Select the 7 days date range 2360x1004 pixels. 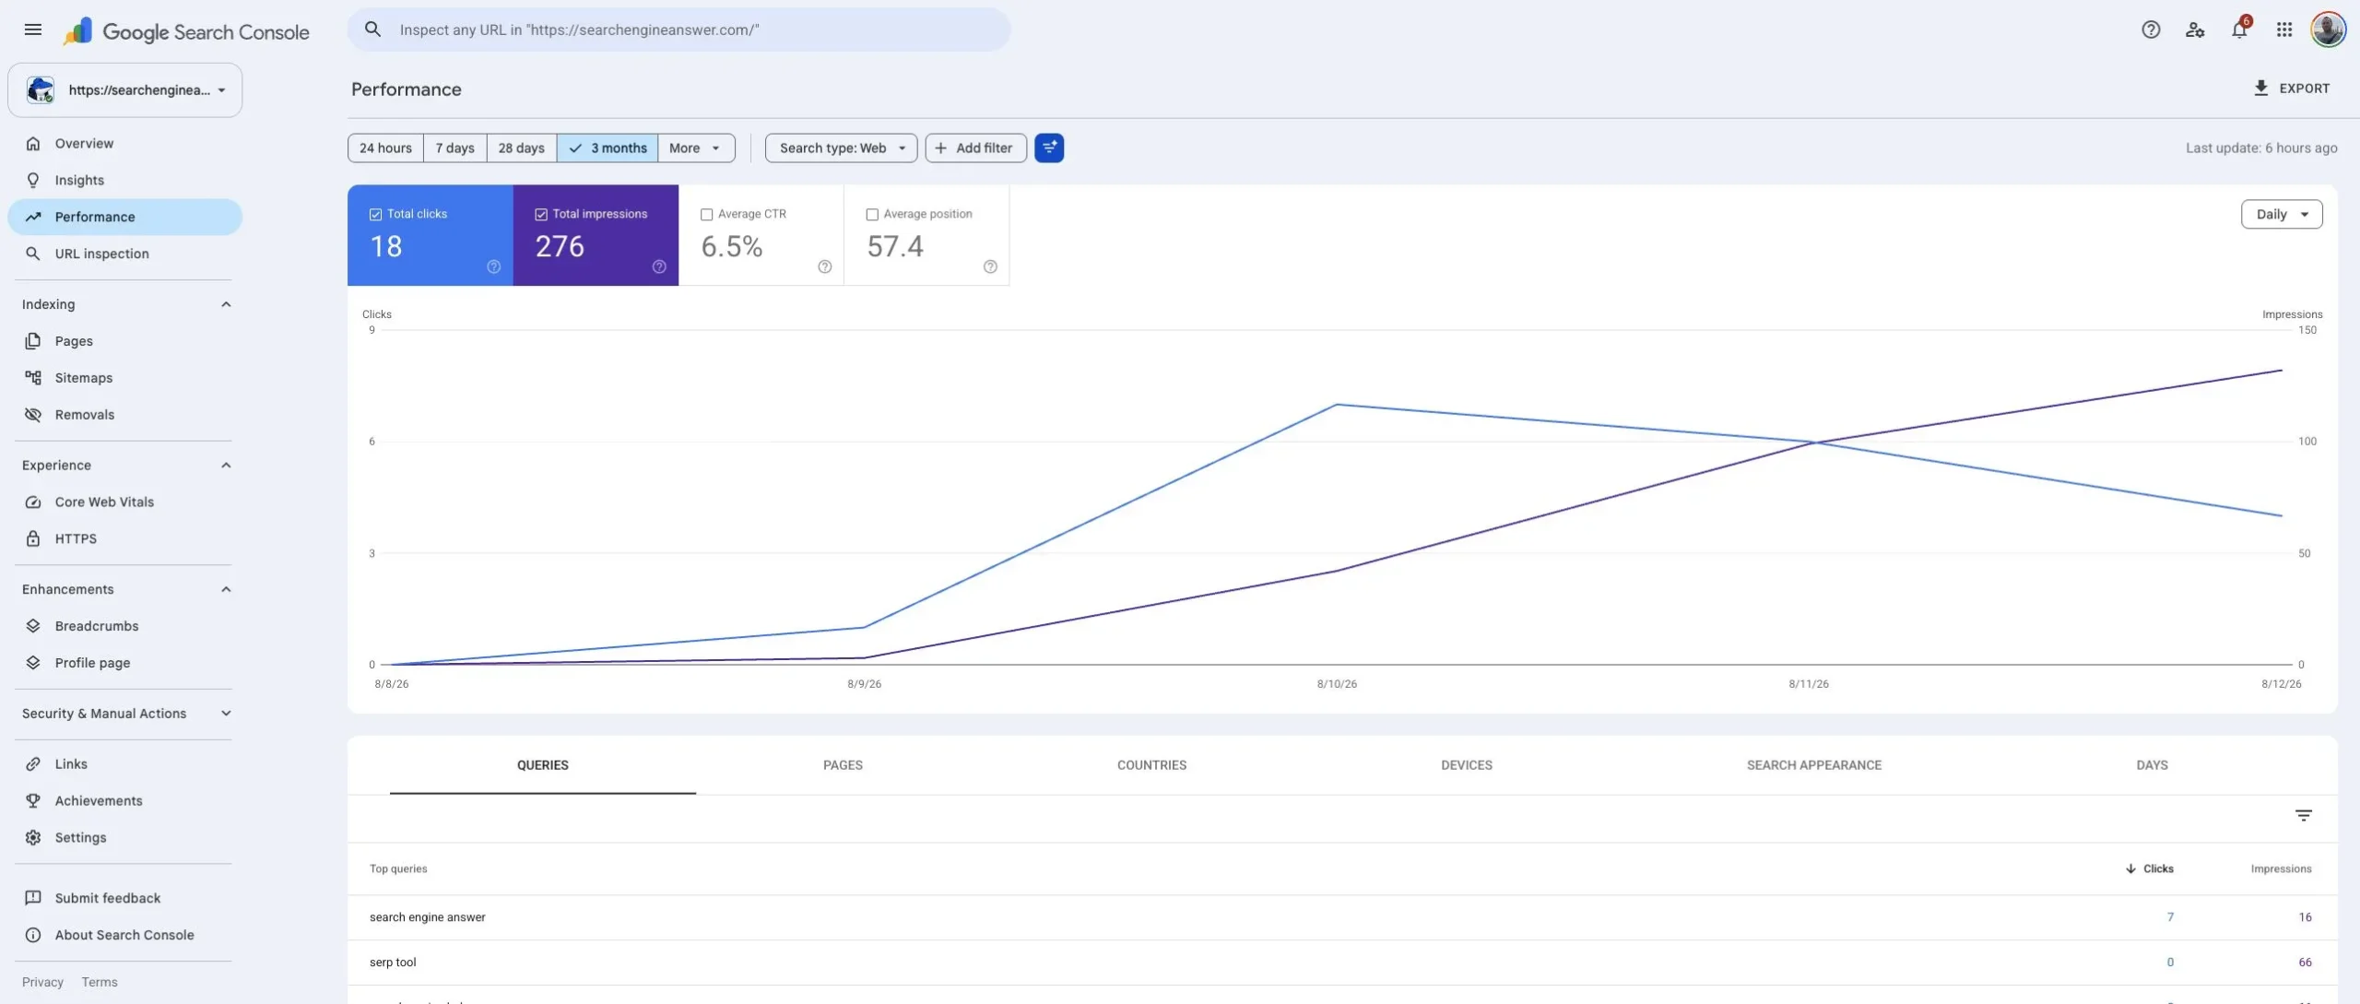pos(454,148)
